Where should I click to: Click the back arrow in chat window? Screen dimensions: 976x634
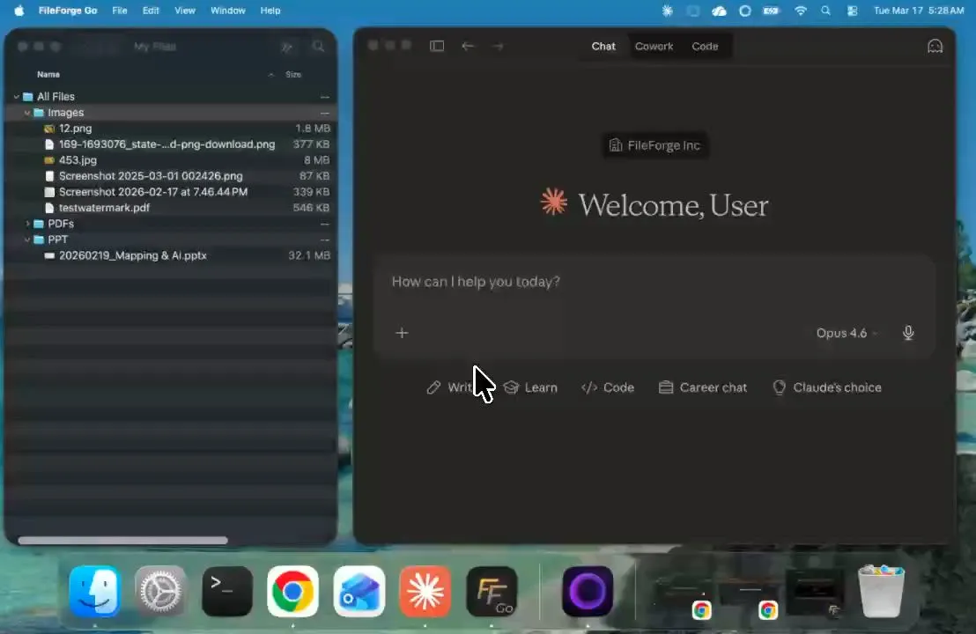click(468, 46)
